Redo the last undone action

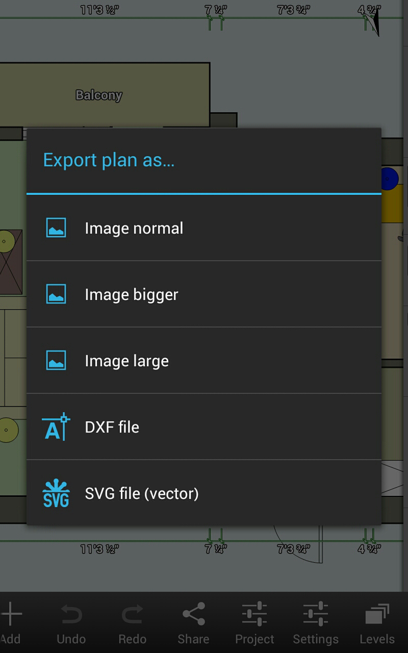pos(132,622)
